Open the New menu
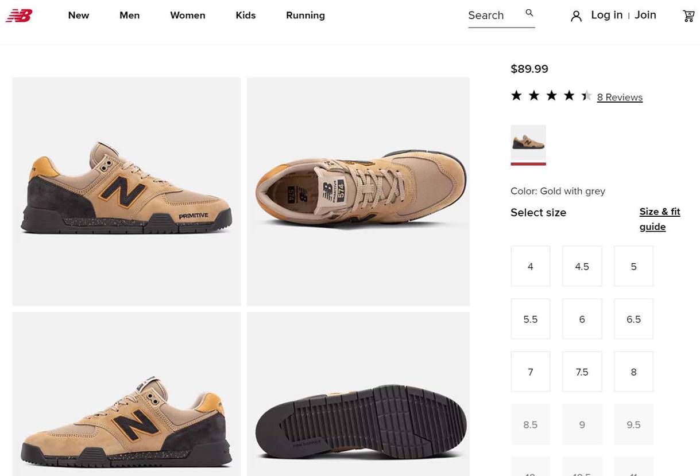Image resolution: width=700 pixels, height=476 pixels. pos(79,15)
